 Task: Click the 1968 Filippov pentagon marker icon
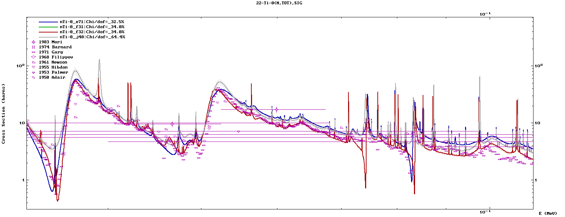[34, 57]
